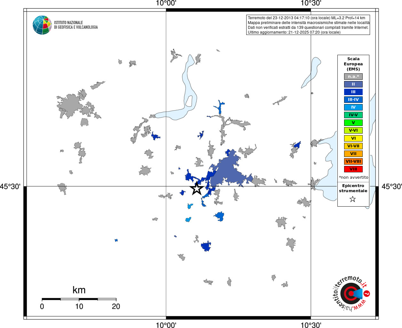Click the Istituto Nazionale di Geofisica text
Image resolution: width=402 pixels, height=328 pixels.
(76, 25)
